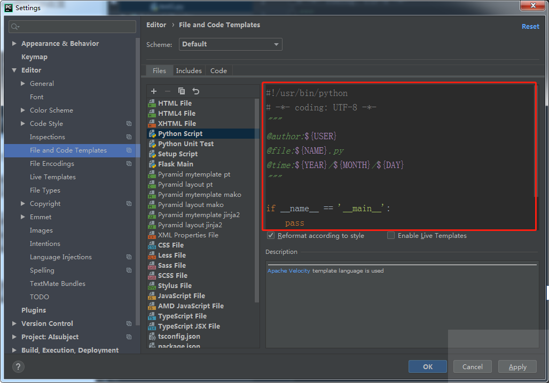Select the Setup Script python icon
549x383 pixels.
[x=152, y=154]
